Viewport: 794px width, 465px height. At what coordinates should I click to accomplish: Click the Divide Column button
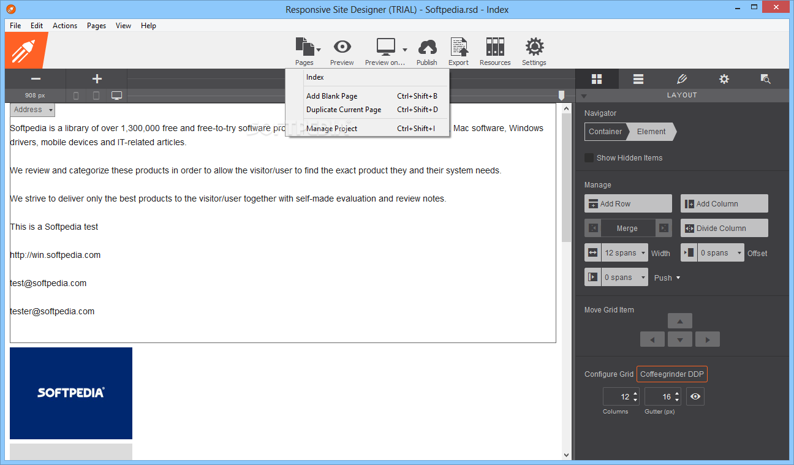point(724,228)
